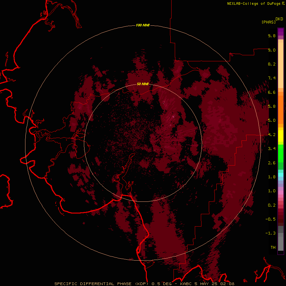Image resolution: width=286 pixels, height=286 pixels.
Task: Click the 100 NMI range ring label
Action: (143, 25)
